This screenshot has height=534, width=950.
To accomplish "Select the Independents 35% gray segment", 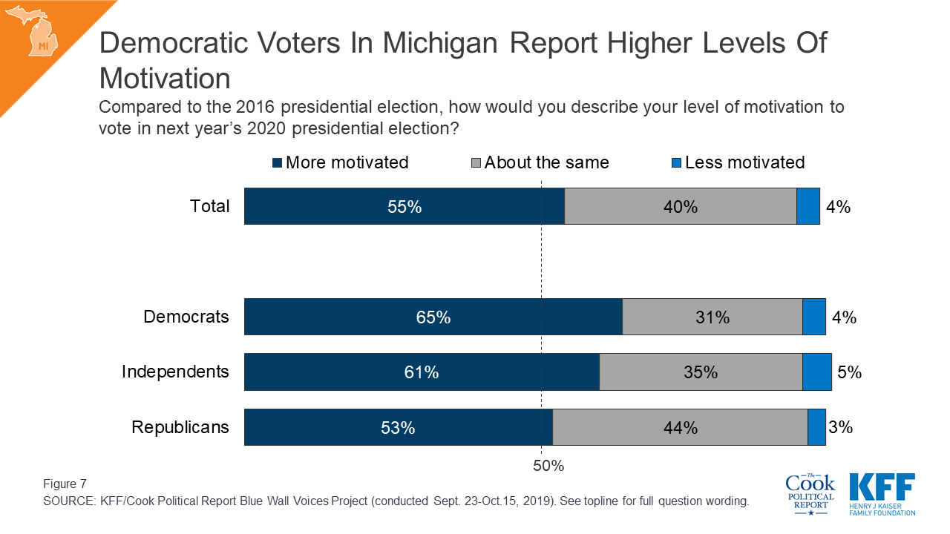I will (701, 372).
